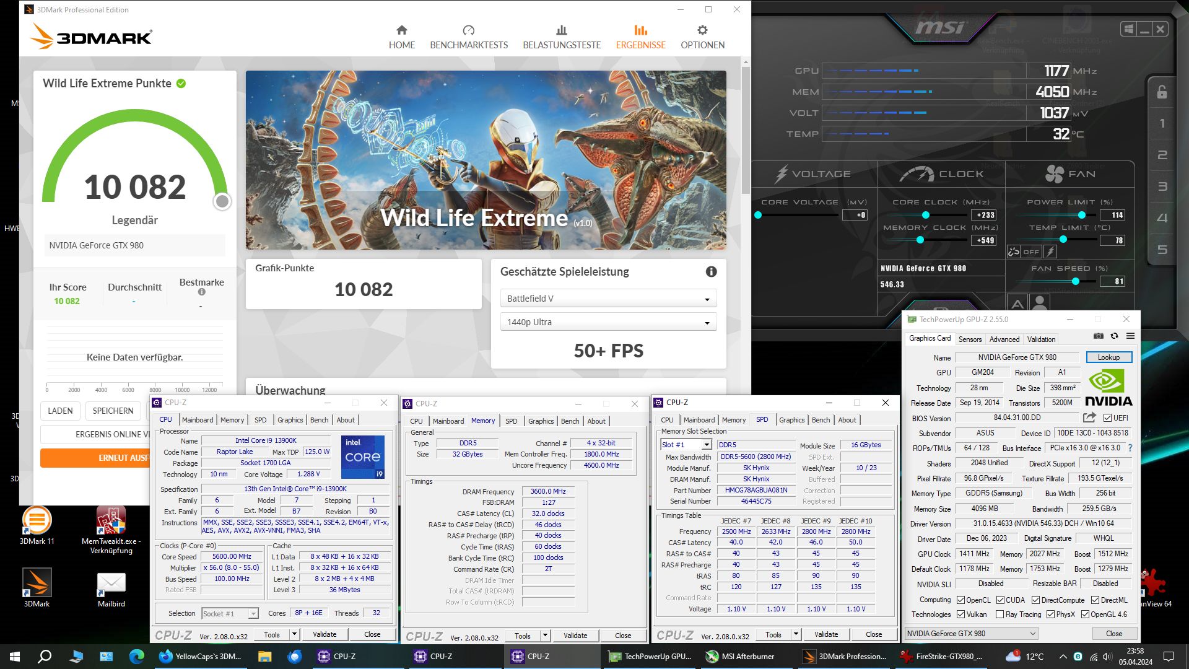Switch to Sensors tab in GPU-Z
Image resolution: width=1189 pixels, height=669 pixels.
pyautogui.click(x=970, y=339)
